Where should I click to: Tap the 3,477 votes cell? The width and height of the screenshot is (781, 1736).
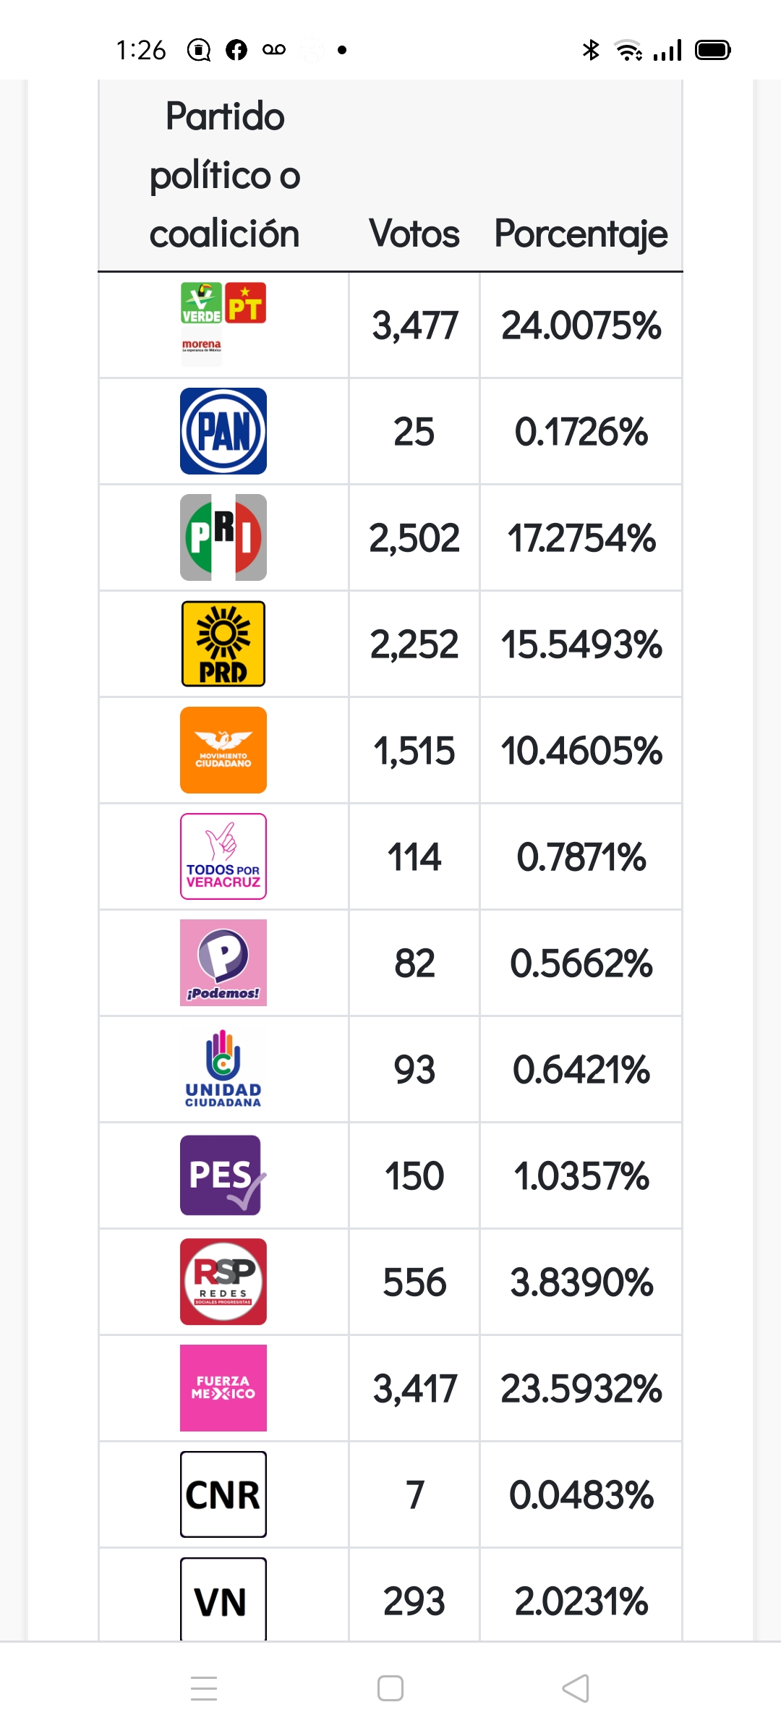tap(414, 325)
